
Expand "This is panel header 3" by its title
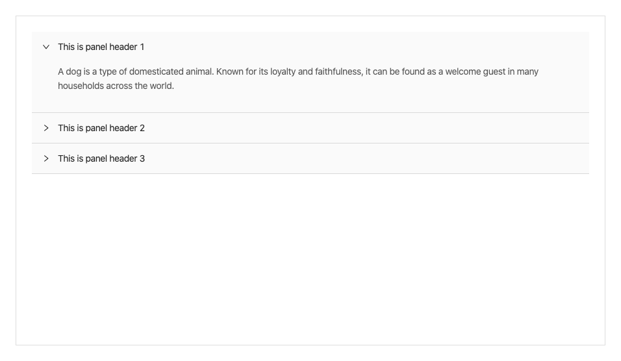click(101, 159)
